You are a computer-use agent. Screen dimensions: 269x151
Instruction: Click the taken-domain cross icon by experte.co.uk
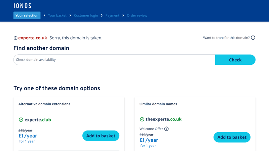click(15, 38)
